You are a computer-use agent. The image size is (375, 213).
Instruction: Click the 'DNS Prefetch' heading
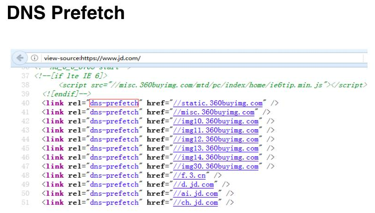(66, 13)
